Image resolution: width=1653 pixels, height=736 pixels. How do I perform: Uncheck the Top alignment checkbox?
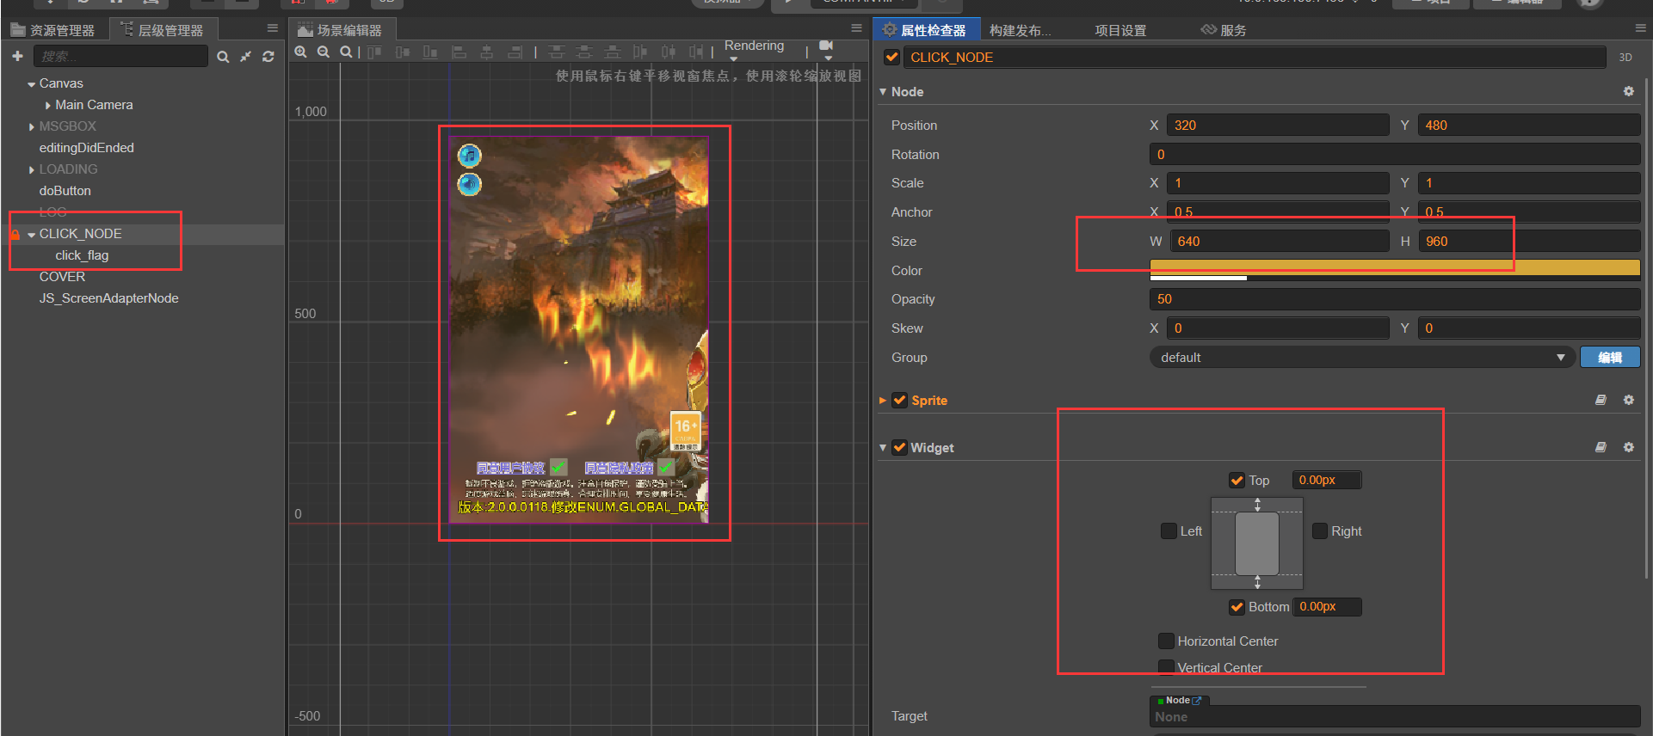tap(1237, 480)
